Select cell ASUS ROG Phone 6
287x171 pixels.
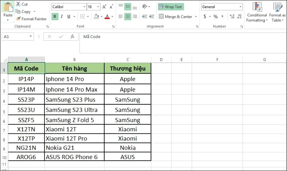(74, 157)
